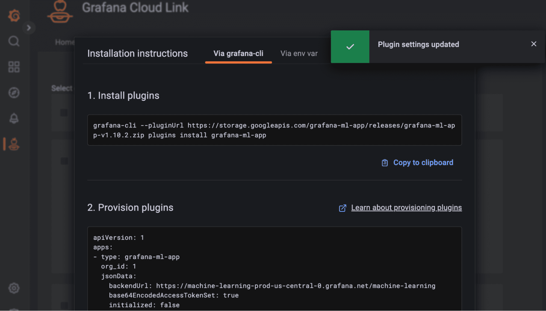Switch to the Via env var tab

coord(299,54)
